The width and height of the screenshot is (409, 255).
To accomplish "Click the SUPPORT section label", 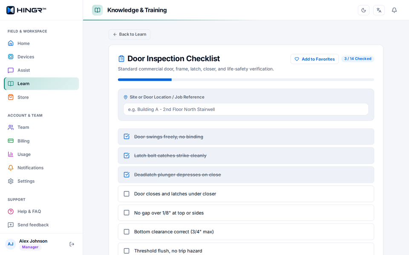I will coord(17,200).
